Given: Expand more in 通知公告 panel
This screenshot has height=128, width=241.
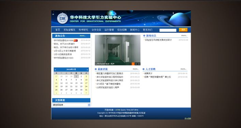Looking at the screenshot, I should 82,36.
